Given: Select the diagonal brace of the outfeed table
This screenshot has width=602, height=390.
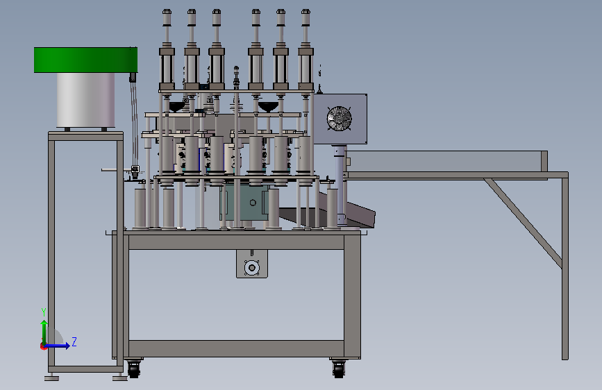Looking at the screenshot, I should [x=524, y=223].
